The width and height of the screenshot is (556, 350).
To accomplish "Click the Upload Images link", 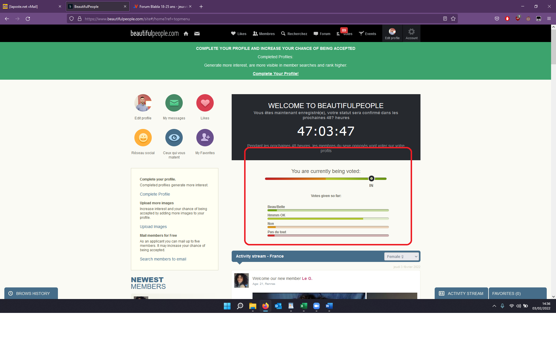I will point(153,227).
